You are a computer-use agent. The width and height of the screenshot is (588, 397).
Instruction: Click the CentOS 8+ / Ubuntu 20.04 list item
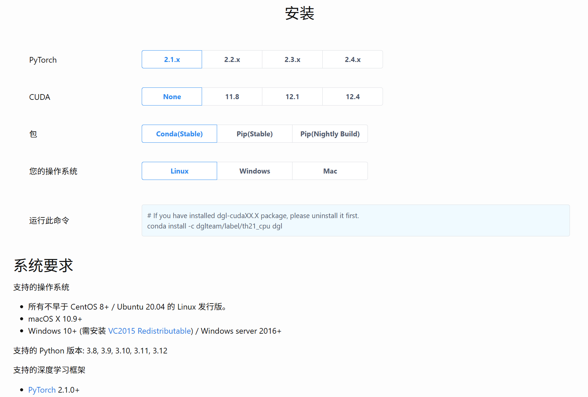tap(128, 307)
